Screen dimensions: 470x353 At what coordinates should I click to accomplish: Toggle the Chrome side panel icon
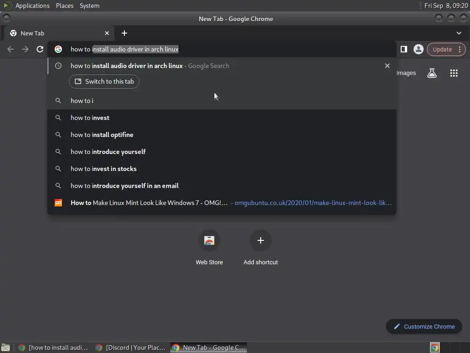coord(404,49)
